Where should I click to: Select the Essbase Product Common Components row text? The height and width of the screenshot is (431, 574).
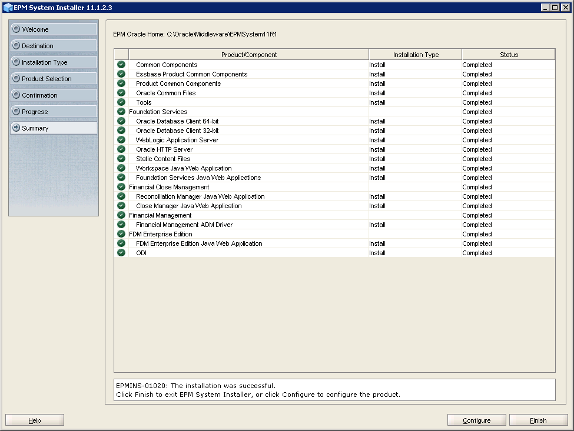191,74
